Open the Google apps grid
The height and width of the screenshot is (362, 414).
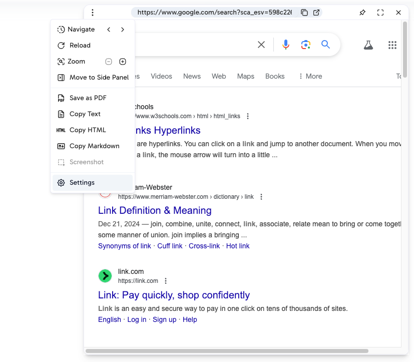pyautogui.click(x=392, y=45)
